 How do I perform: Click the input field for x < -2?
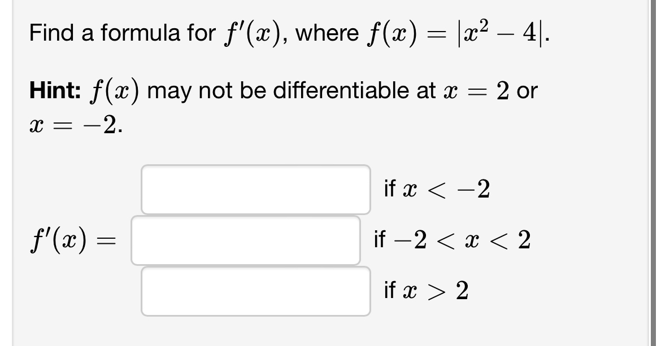coord(255,189)
